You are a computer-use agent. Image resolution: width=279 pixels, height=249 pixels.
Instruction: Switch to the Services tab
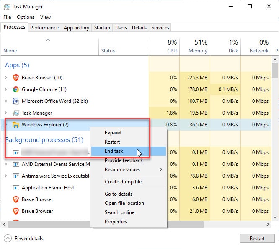coord(160,28)
